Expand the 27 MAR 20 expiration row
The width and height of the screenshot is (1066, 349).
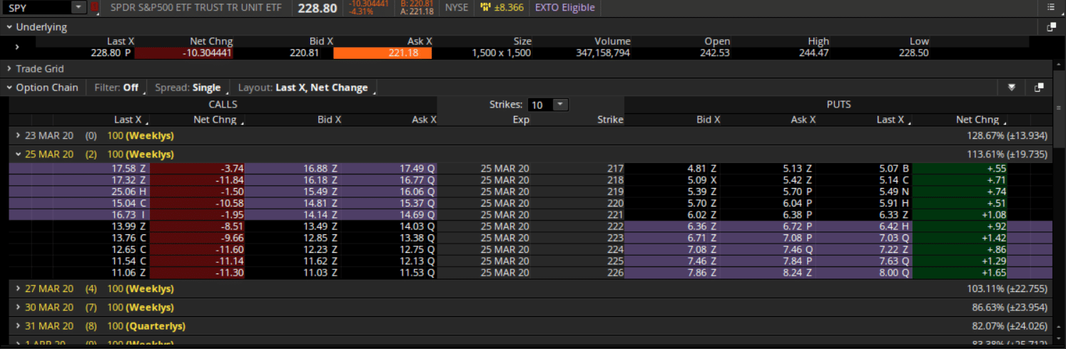(x=18, y=289)
